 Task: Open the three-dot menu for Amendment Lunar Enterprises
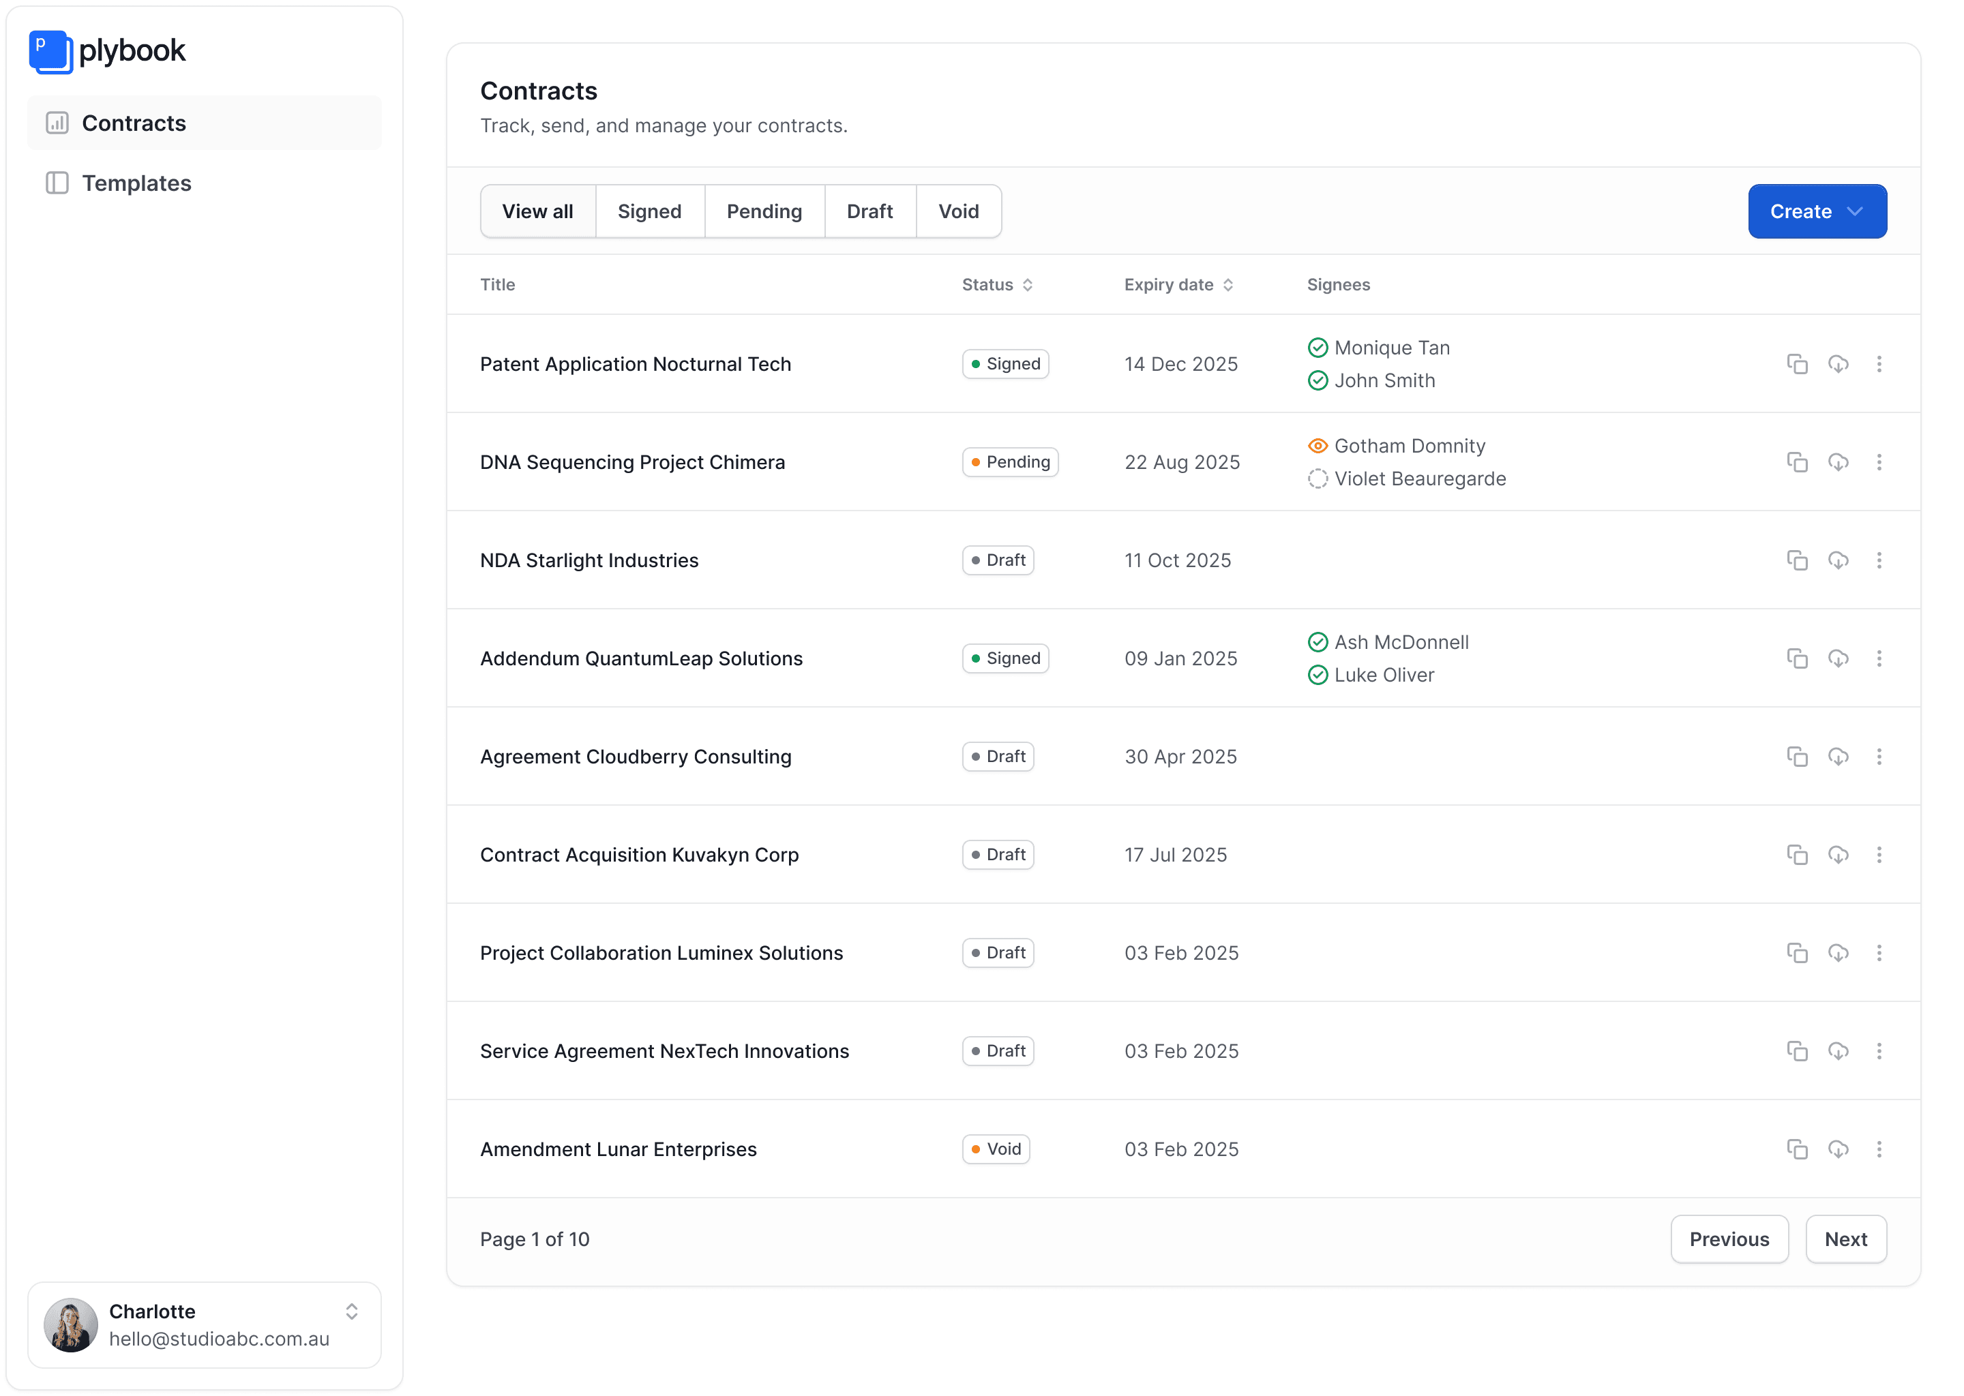[x=1879, y=1149]
